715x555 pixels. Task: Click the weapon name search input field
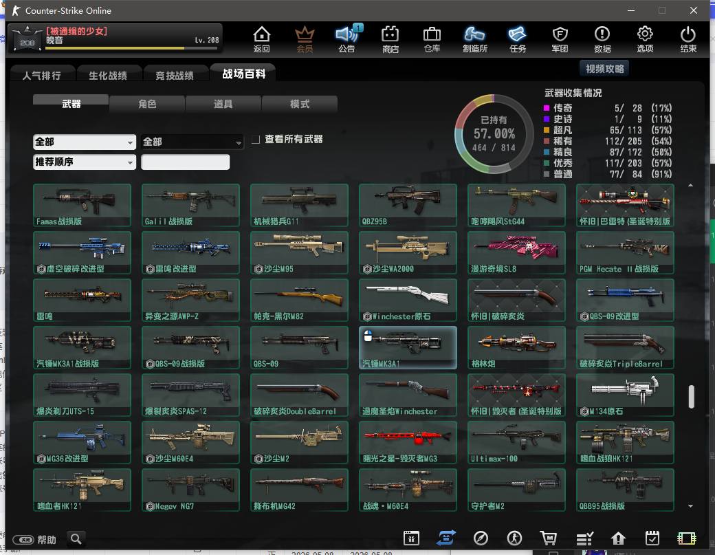point(185,162)
